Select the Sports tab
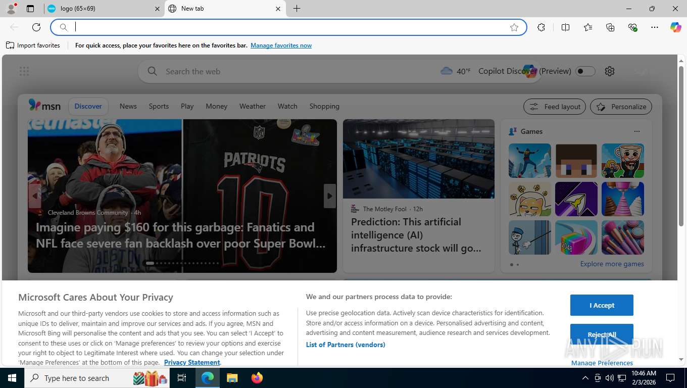687x388 pixels. [x=159, y=106]
